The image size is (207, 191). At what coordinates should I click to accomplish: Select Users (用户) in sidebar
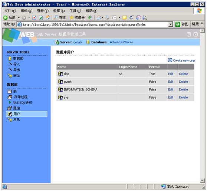[x=27, y=114]
